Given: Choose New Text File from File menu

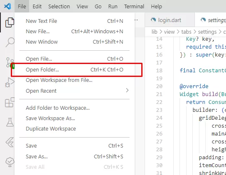Looking at the screenshot, I should tap(74, 21).
